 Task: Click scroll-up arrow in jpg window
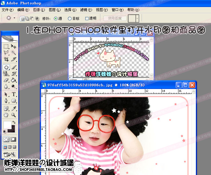[194, 92]
